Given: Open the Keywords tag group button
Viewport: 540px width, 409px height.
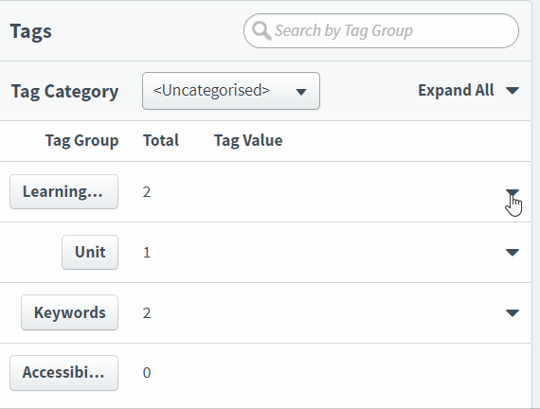Looking at the screenshot, I should point(69,312).
